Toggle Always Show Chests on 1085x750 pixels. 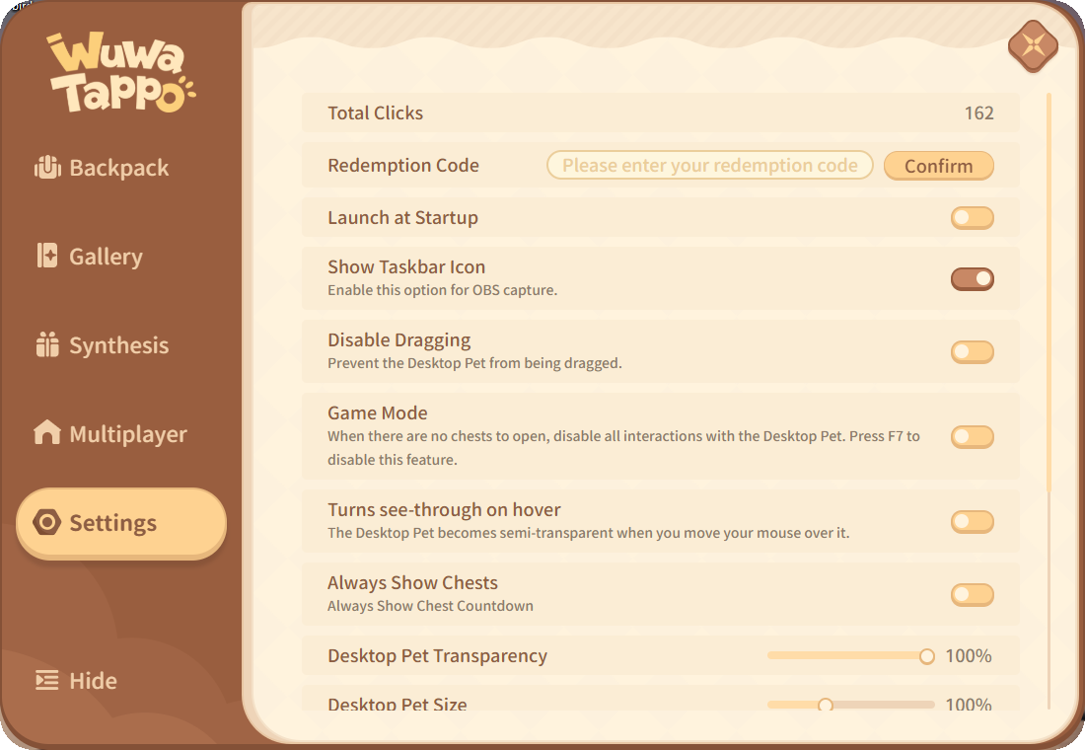(x=972, y=595)
